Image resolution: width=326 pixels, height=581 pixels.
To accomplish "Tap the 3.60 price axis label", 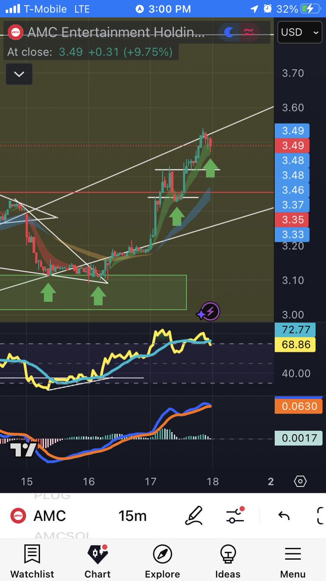I will click(293, 107).
